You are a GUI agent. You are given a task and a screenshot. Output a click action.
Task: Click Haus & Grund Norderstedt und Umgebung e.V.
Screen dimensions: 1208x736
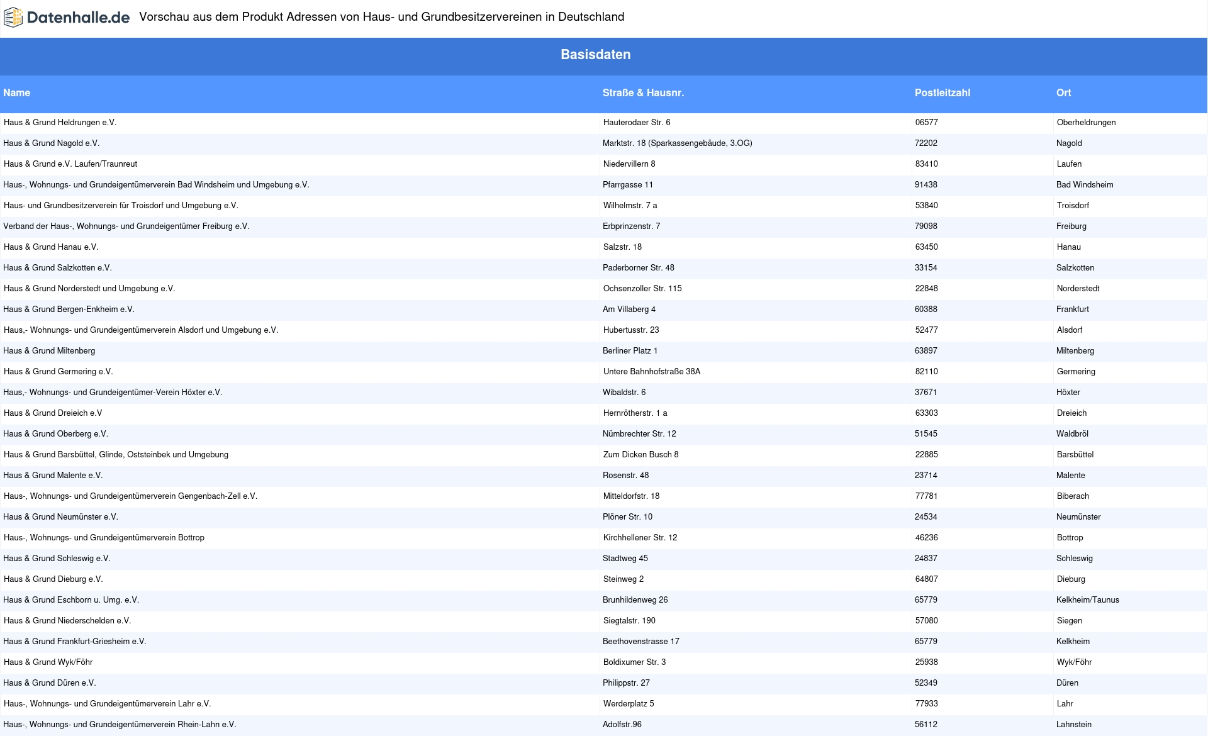pyautogui.click(x=89, y=289)
